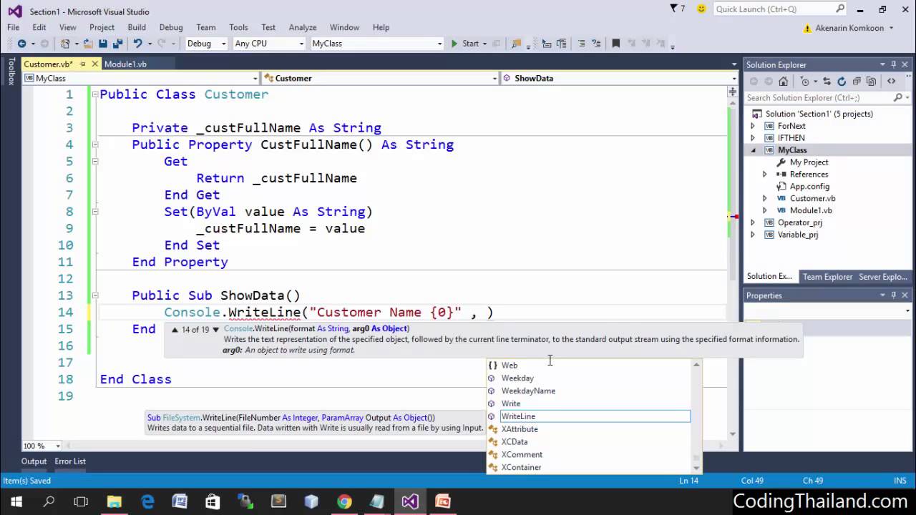Image resolution: width=916 pixels, height=515 pixels.
Task: Click the Undo arrow in toolbar
Action: click(137, 44)
